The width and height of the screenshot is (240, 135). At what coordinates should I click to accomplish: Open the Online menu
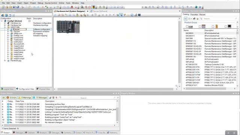61,3
